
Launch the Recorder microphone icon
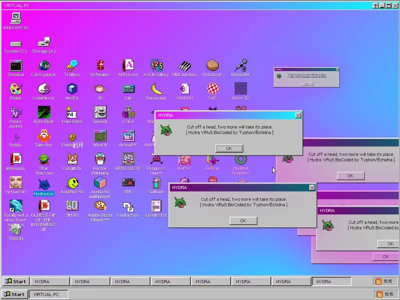coord(240,65)
